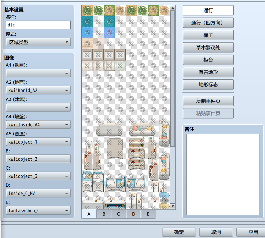
Task: Switch to tileset tab E
Action: coord(148,214)
